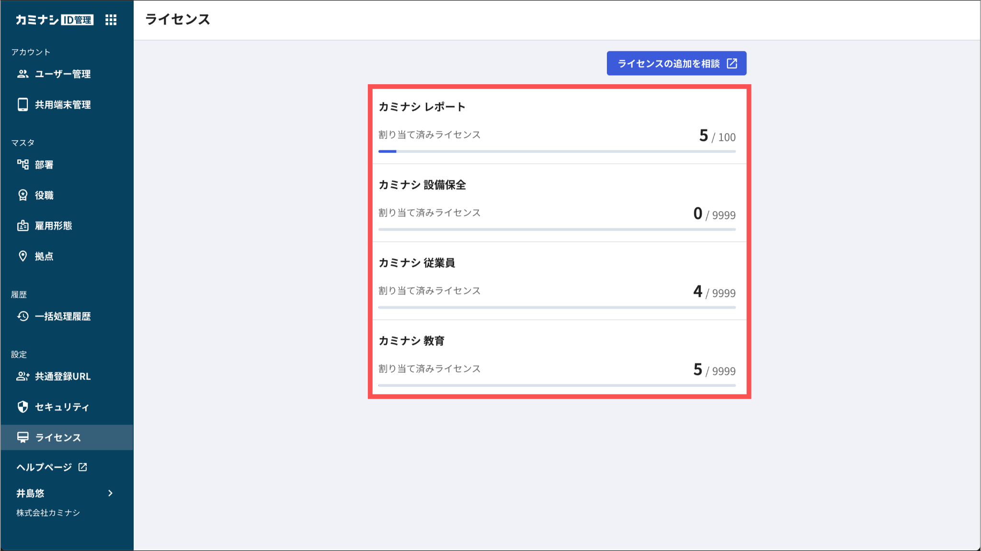Click the カミナシ レポート license progress bar
This screenshot has width=981, height=551.
pos(557,151)
